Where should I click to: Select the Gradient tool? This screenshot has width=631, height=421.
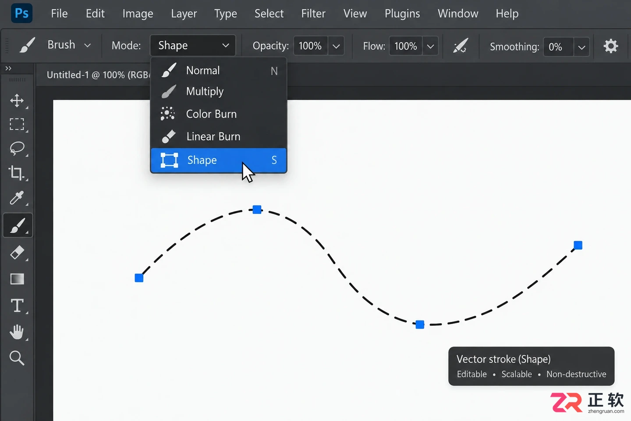click(17, 279)
